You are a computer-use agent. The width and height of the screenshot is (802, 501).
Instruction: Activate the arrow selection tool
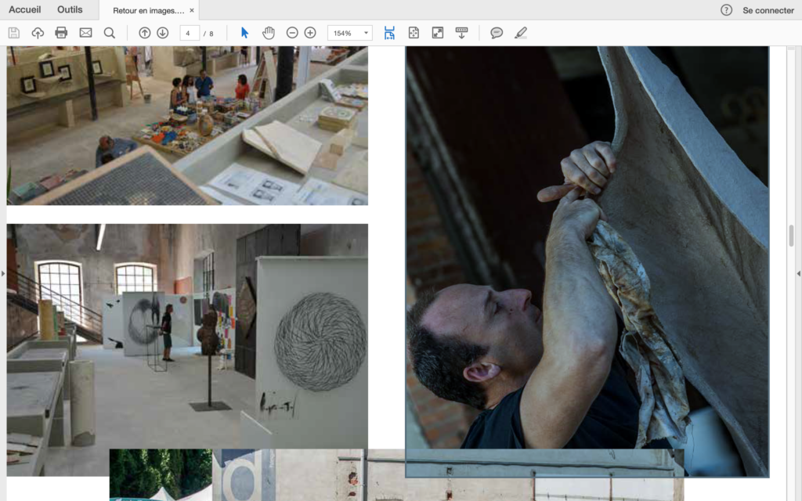(x=244, y=33)
